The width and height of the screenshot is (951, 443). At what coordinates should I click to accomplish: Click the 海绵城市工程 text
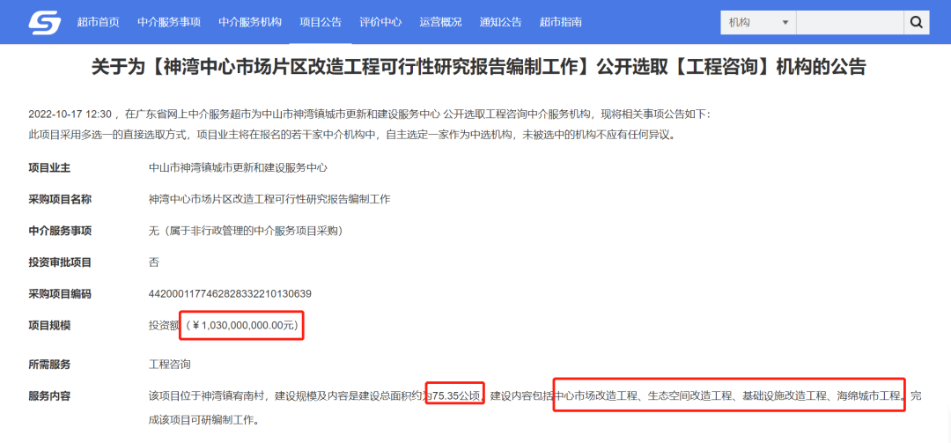click(869, 396)
